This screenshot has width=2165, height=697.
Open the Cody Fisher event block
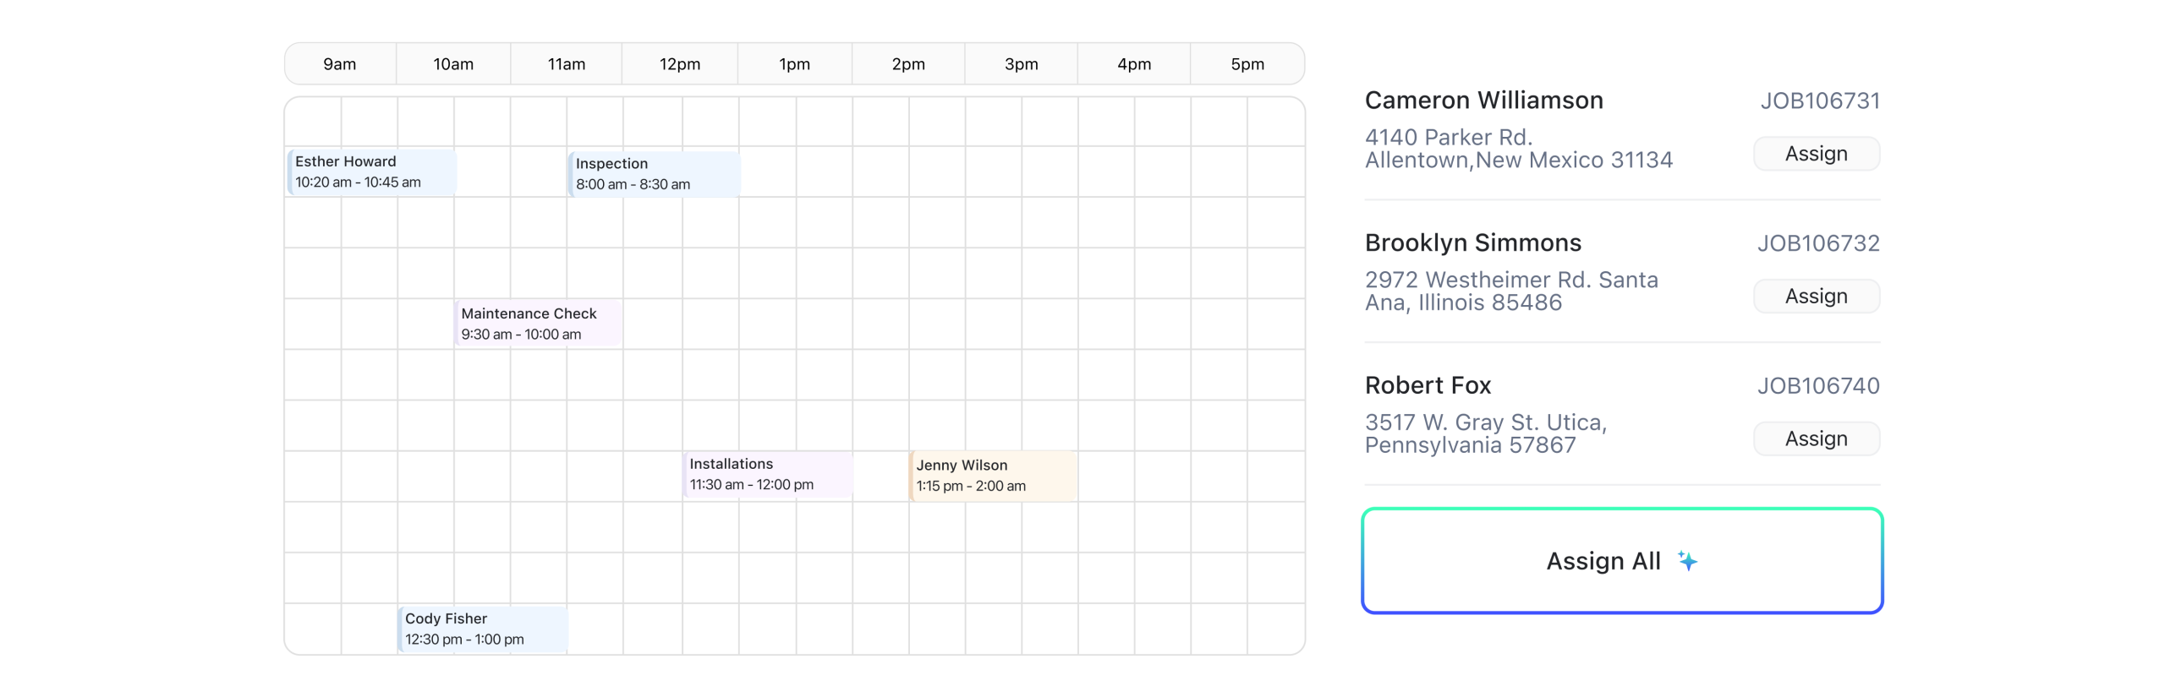(x=482, y=629)
